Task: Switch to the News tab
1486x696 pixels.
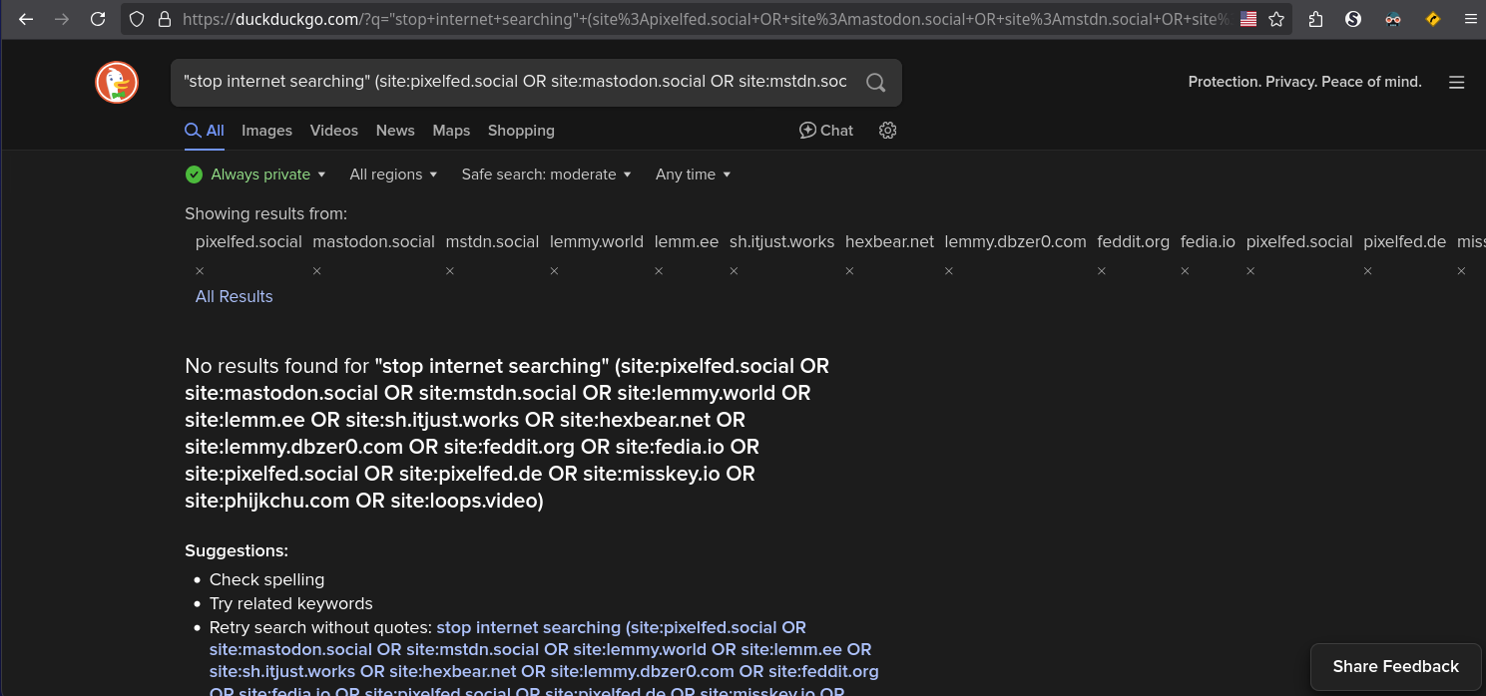Action: tap(395, 131)
